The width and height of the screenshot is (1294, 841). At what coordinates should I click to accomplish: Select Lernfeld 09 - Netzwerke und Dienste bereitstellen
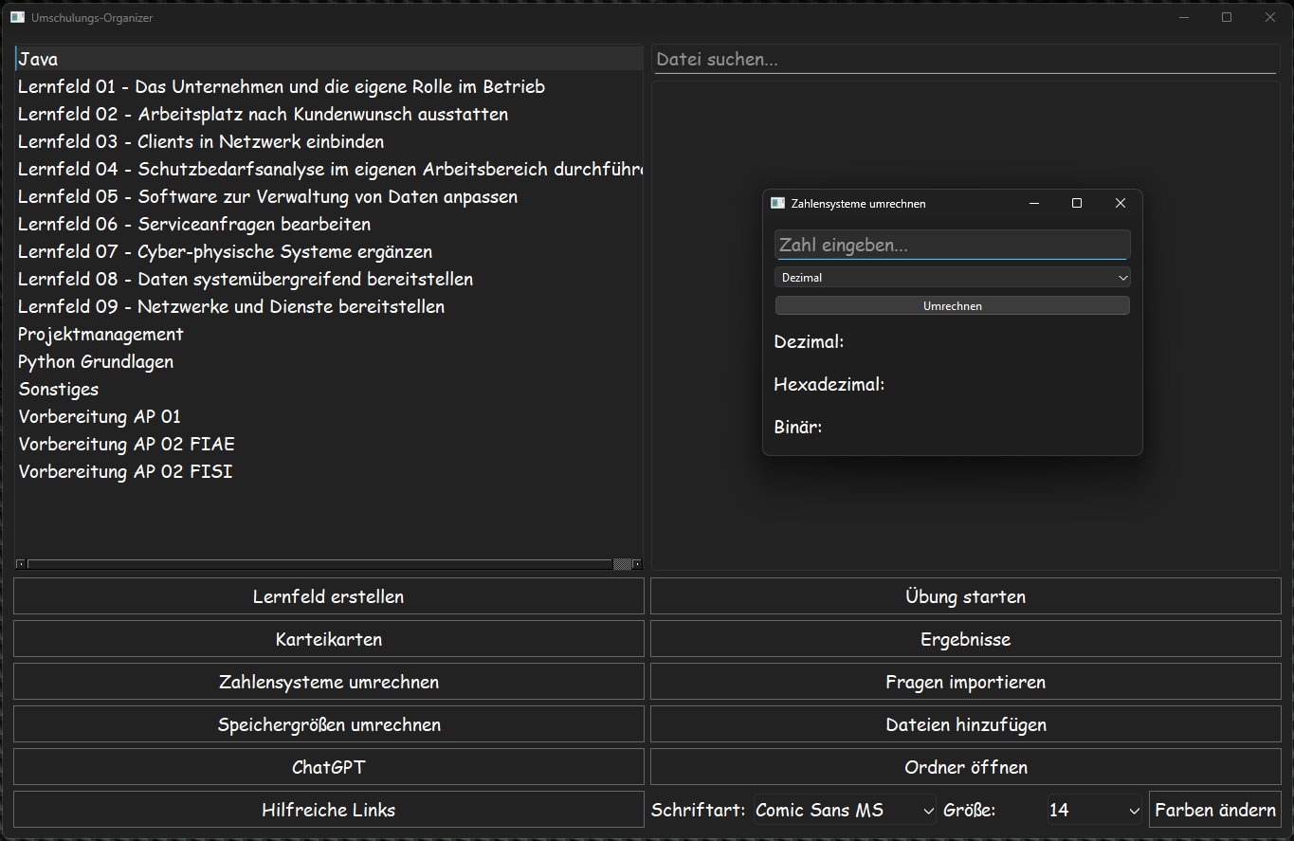329,306
